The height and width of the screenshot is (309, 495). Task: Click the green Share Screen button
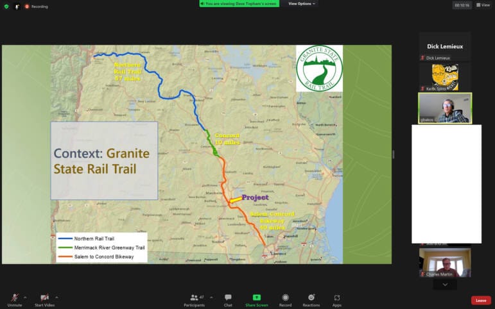click(257, 300)
